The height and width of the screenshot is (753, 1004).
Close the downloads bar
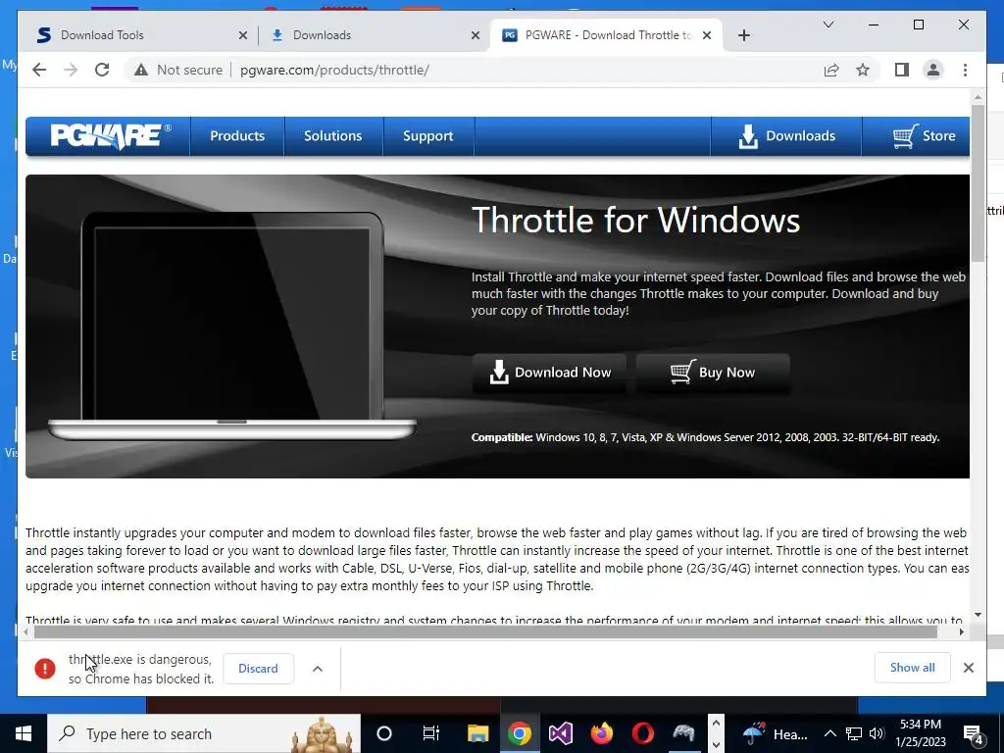(968, 668)
